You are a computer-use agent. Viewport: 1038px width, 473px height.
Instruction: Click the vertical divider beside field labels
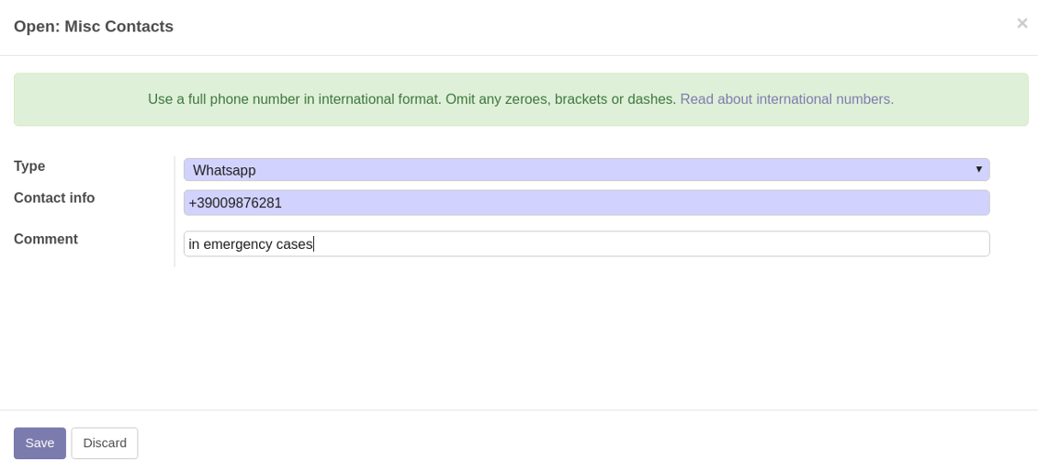(x=175, y=211)
